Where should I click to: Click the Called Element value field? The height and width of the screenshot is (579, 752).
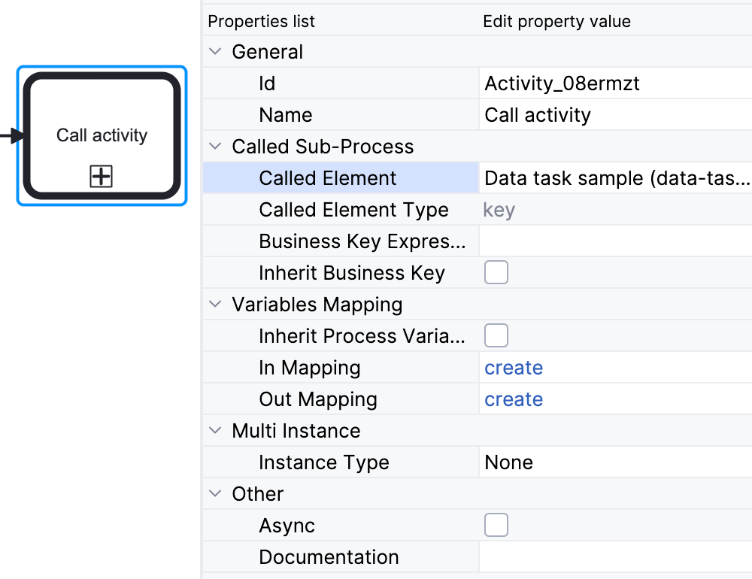tap(614, 178)
